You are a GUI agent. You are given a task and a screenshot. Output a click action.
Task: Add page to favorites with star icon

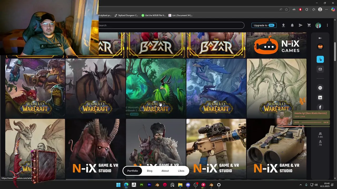click(x=286, y=9)
